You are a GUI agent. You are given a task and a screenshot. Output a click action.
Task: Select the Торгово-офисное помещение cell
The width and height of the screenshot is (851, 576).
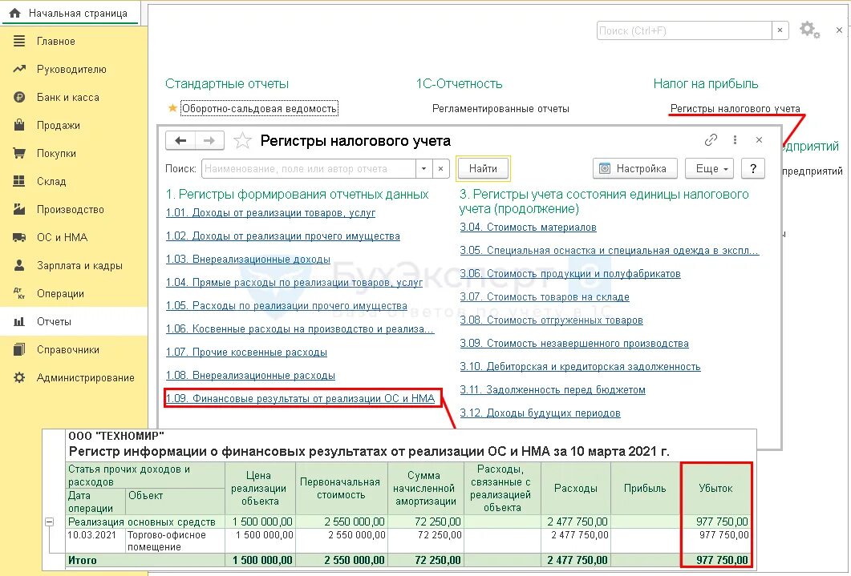175,540
